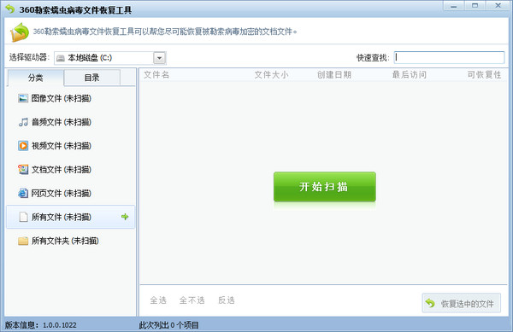This screenshot has height=332, width=513.
Task: Sort by 文件名 column header
Action: pyautogui.click(x=156, y=75)
